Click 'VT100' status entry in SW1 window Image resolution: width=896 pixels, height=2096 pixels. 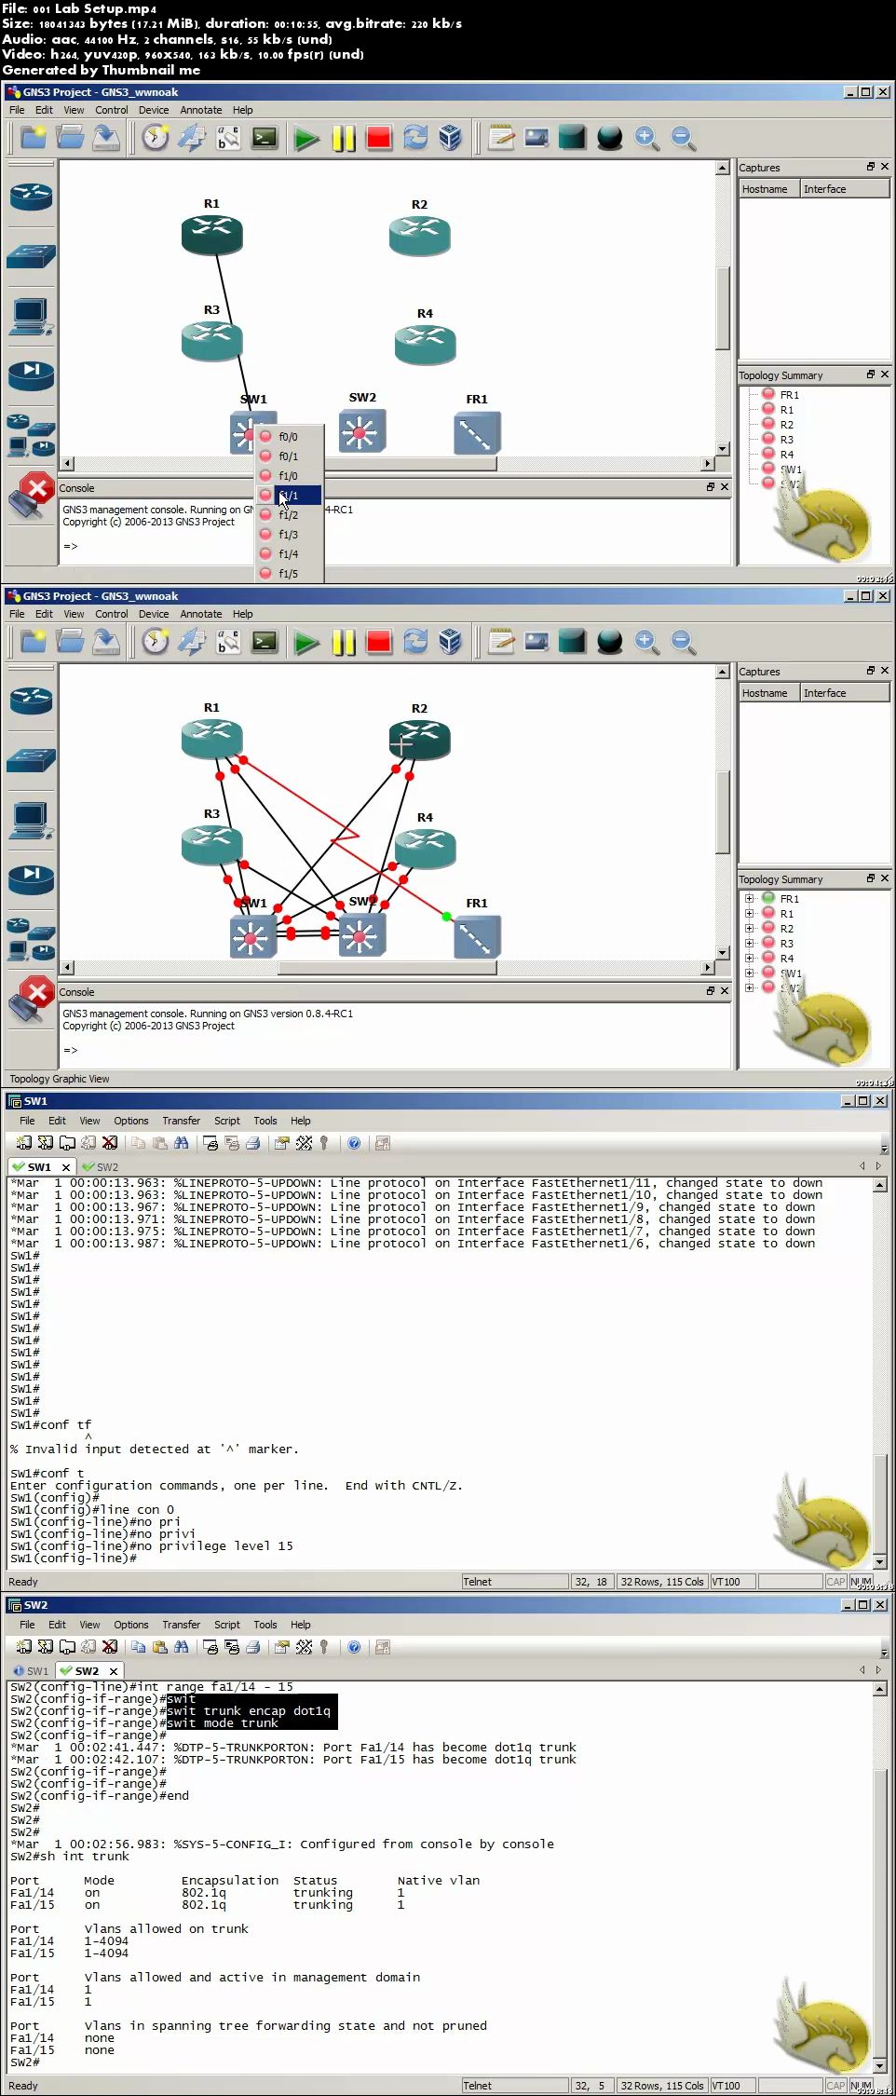732,1581
